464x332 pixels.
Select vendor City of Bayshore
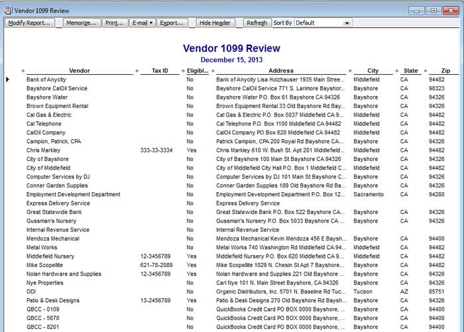tap(47, 159)
